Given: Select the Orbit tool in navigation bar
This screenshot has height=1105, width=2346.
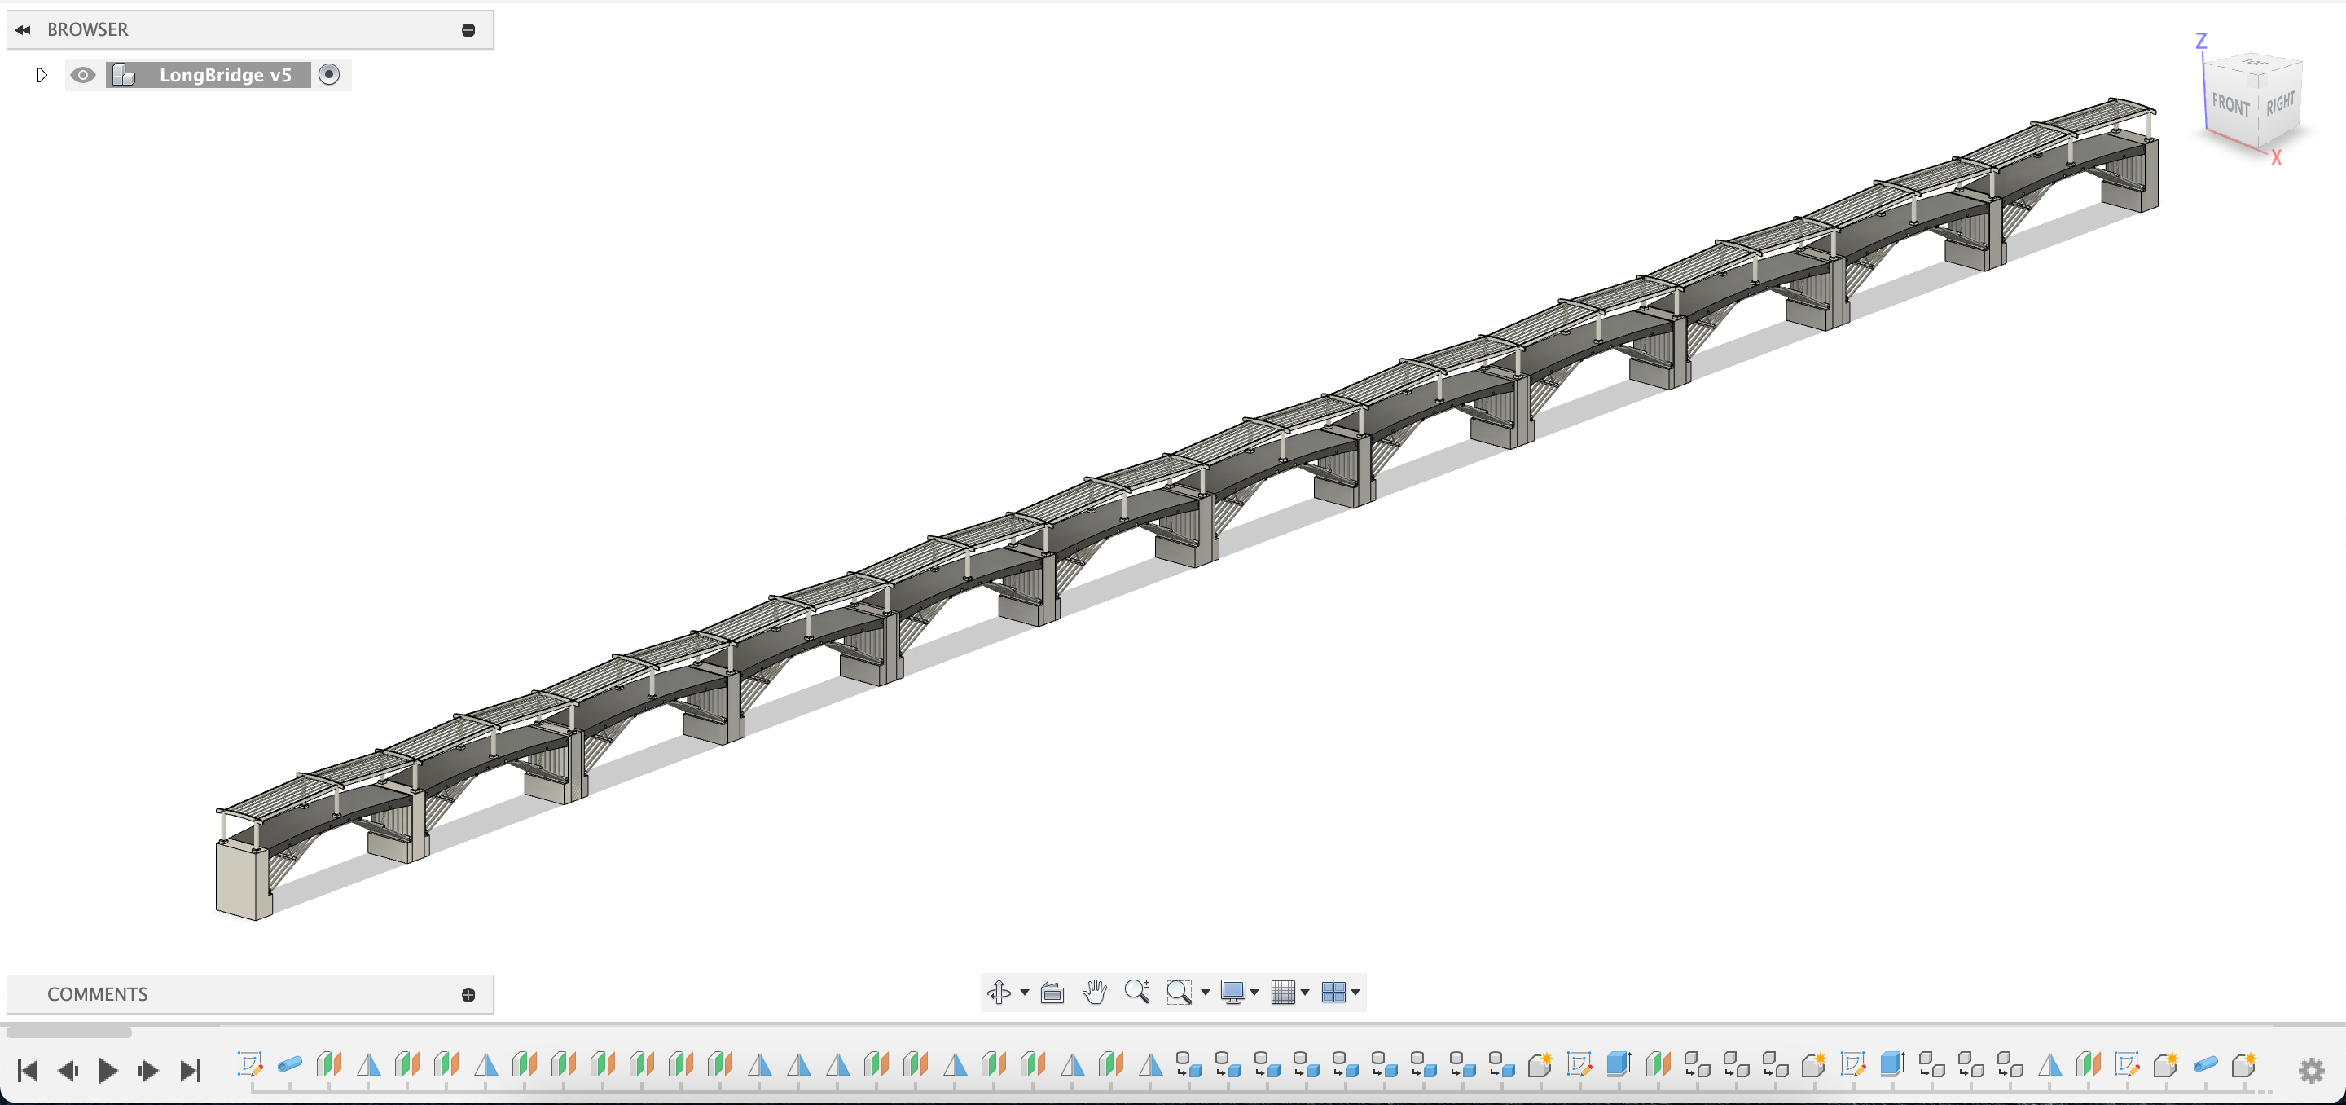Looking at the screenshot, I should 999,992.
